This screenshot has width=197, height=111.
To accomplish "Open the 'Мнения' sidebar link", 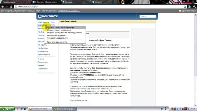I will [x=41, y=59].
